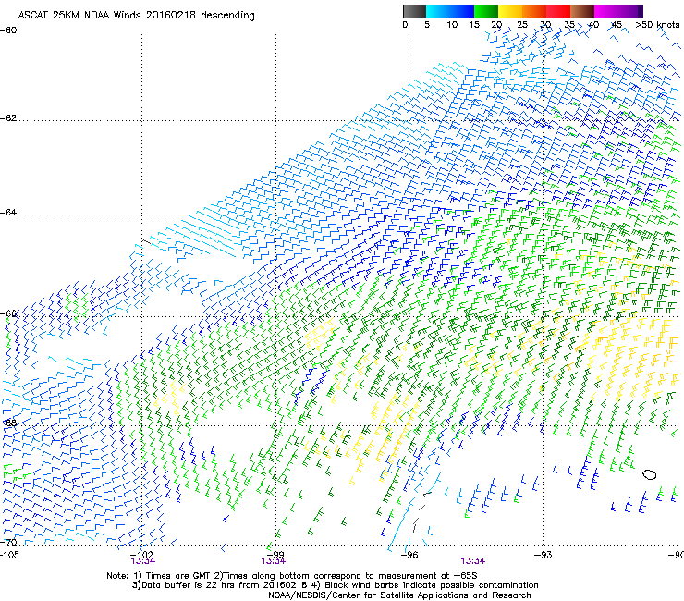Pick the yellow 20–25 knots legend color

510,11
